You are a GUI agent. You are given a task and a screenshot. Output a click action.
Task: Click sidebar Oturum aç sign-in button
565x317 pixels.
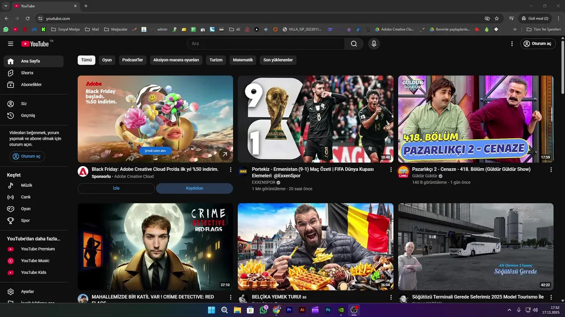(27, 156)
